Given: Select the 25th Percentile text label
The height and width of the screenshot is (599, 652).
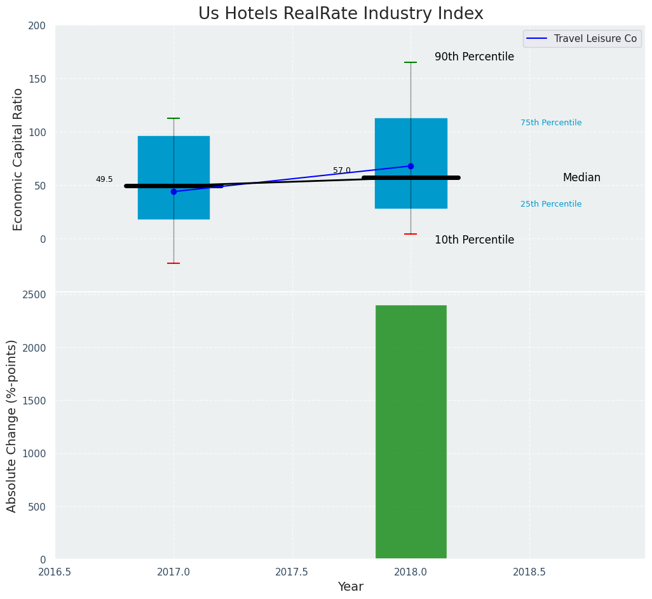Looking at the screenshot, I should [x=551, y=204].
